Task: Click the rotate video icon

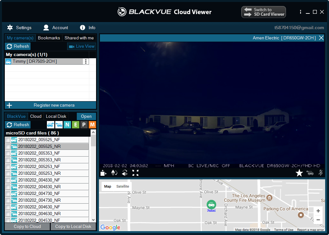Action: click(103, 173)
